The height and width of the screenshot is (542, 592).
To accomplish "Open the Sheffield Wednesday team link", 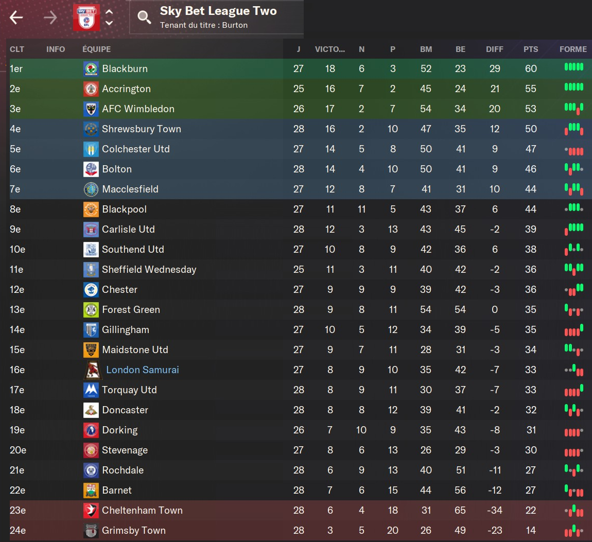I will [149, 270].
